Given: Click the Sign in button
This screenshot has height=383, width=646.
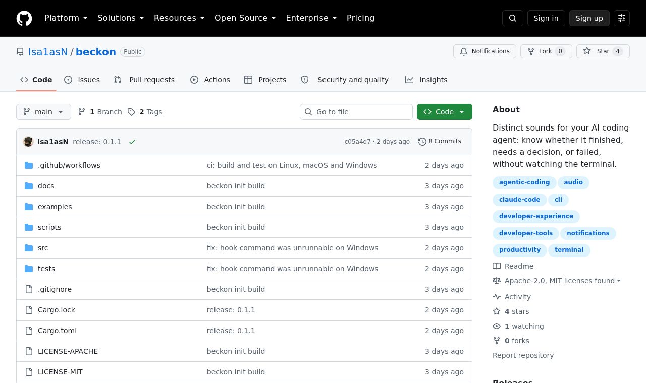Looking at the screenshot, I should click(x=546, y=18).
